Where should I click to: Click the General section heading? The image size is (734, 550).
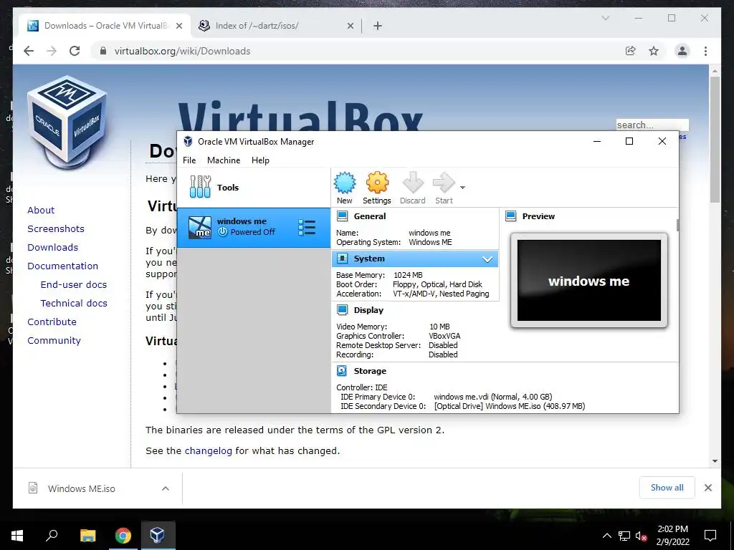pos(370,216)
